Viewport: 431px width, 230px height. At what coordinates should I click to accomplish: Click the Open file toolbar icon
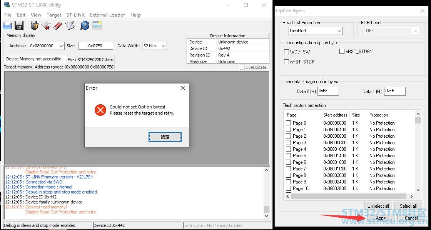pos(7,25)
